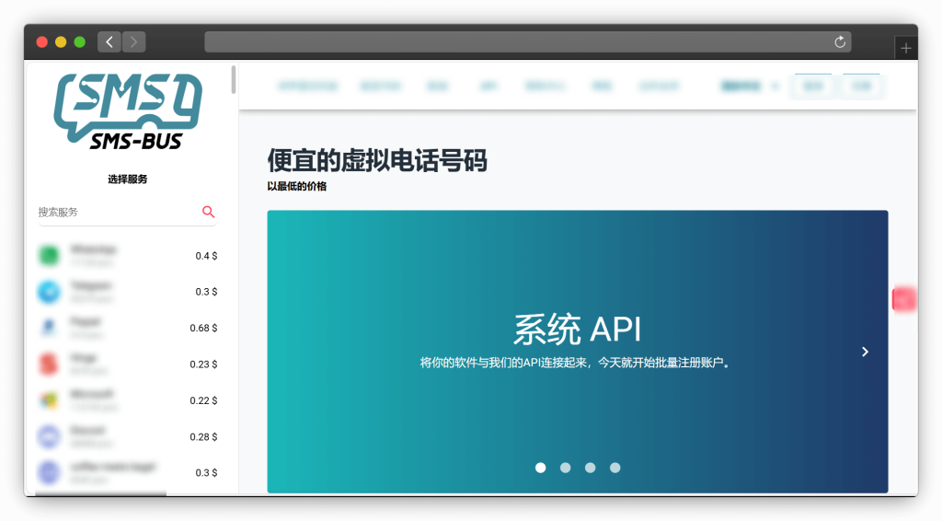Go back using browser back arrow
Image resolution: width=942 pixels, height=521 pixels.
(x=109, y=41)
